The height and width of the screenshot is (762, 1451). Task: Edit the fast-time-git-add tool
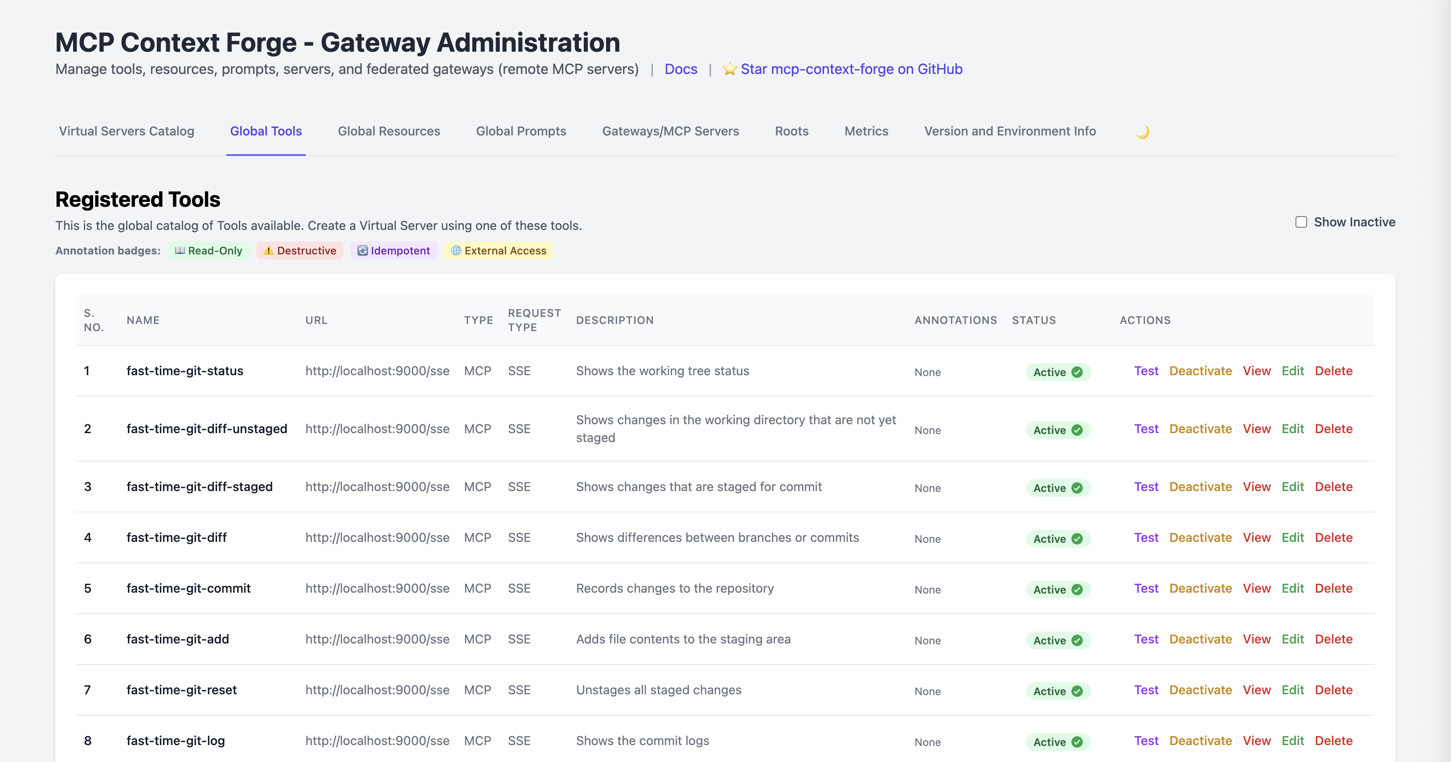1293,639
